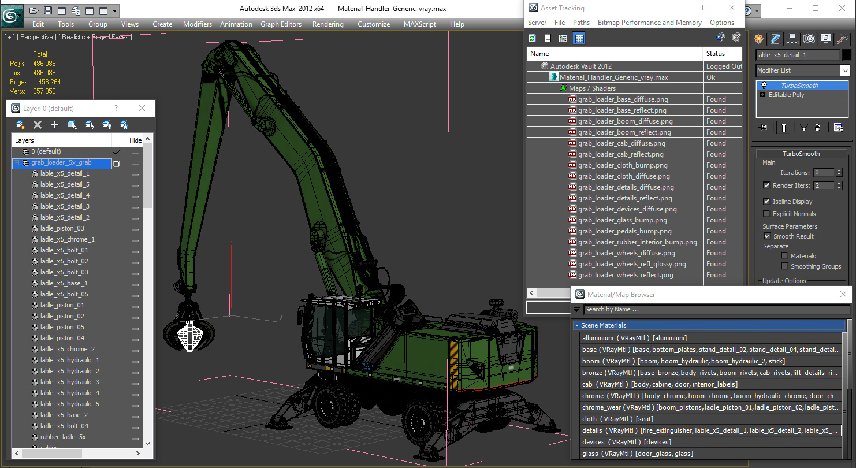856x468 pixels.
Task: Open the Display tab in command panel
Action: [826, 39]
